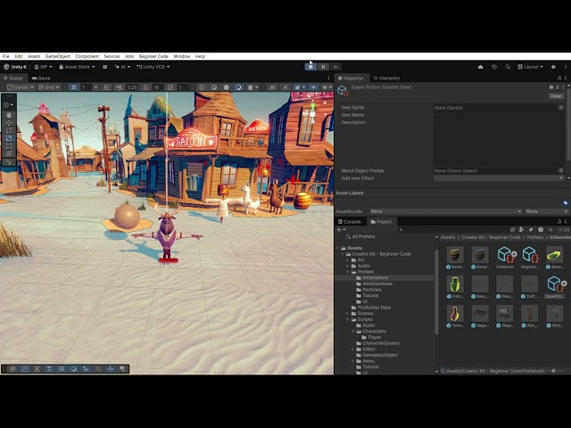
Task: Open the MP account dropdown
Action: click(43, 67)
